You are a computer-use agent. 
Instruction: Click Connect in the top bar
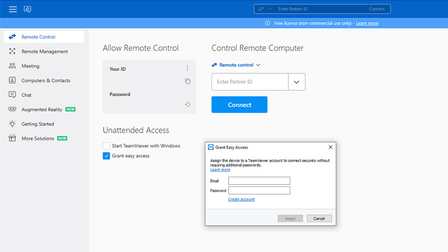[x=376, y=9]
